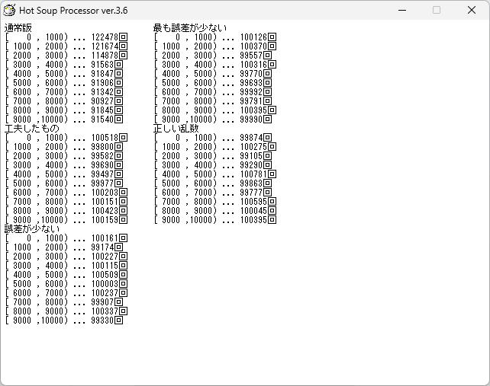
Task: Click the value 91563
Action: point(102,65)
